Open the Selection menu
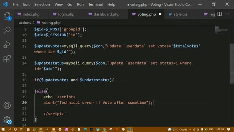This screenshot has width=234, height=132. point(42,4)
